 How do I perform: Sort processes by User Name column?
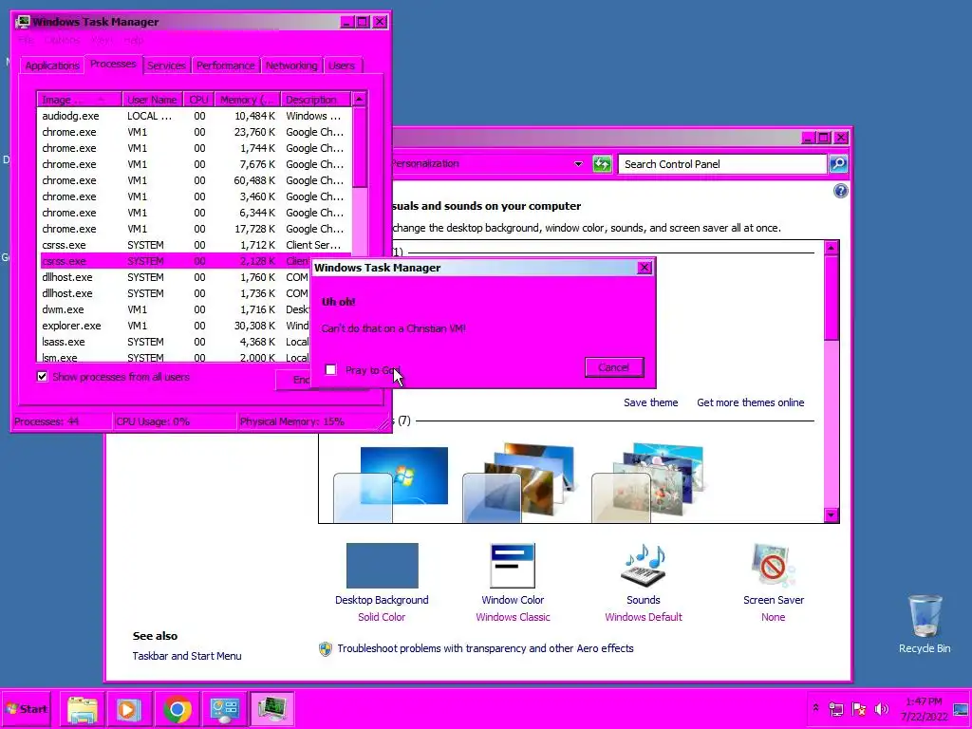[x=152, y=100]
